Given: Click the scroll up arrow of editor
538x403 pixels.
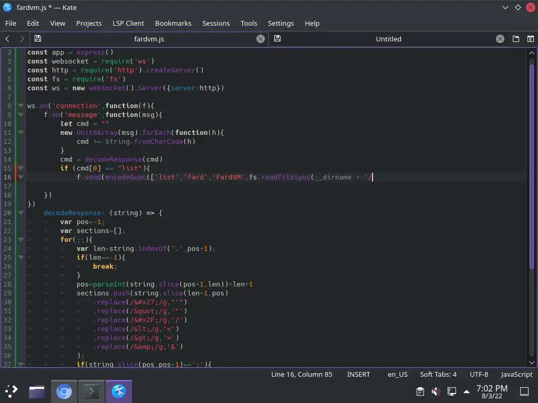Looking at the screenshot, I should (x=532, y=53).
